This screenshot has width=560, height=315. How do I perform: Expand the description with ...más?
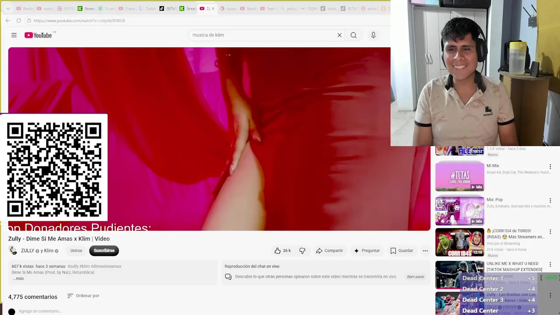coord(18,278)
